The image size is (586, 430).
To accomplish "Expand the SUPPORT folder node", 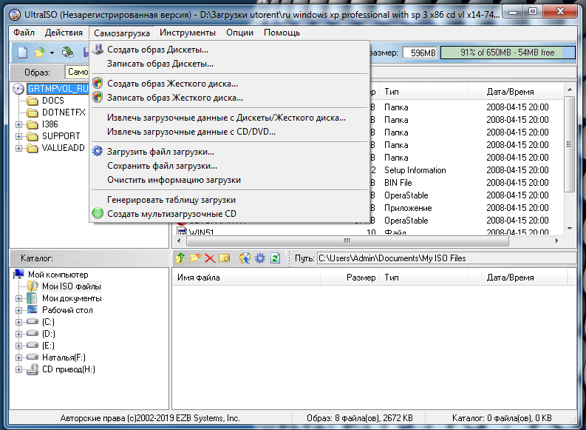I will 18,136.
